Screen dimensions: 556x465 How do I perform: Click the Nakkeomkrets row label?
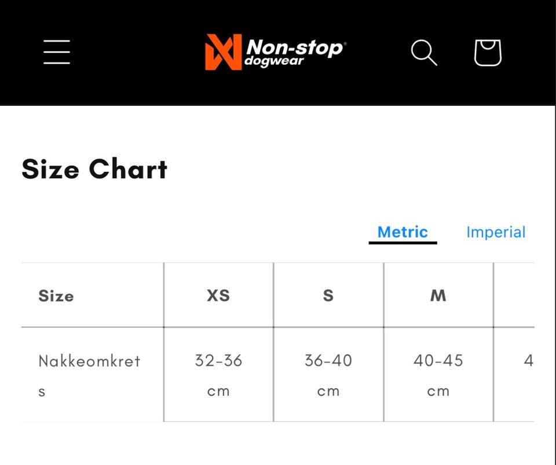89,361
